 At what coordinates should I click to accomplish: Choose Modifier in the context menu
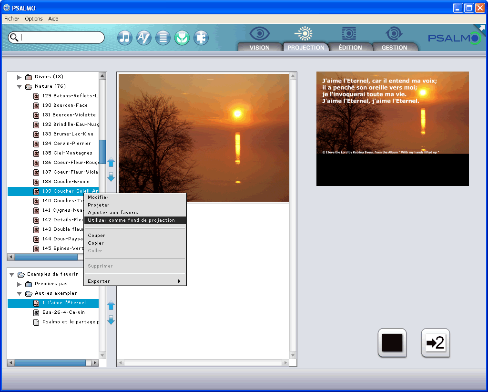coord(135,197)
